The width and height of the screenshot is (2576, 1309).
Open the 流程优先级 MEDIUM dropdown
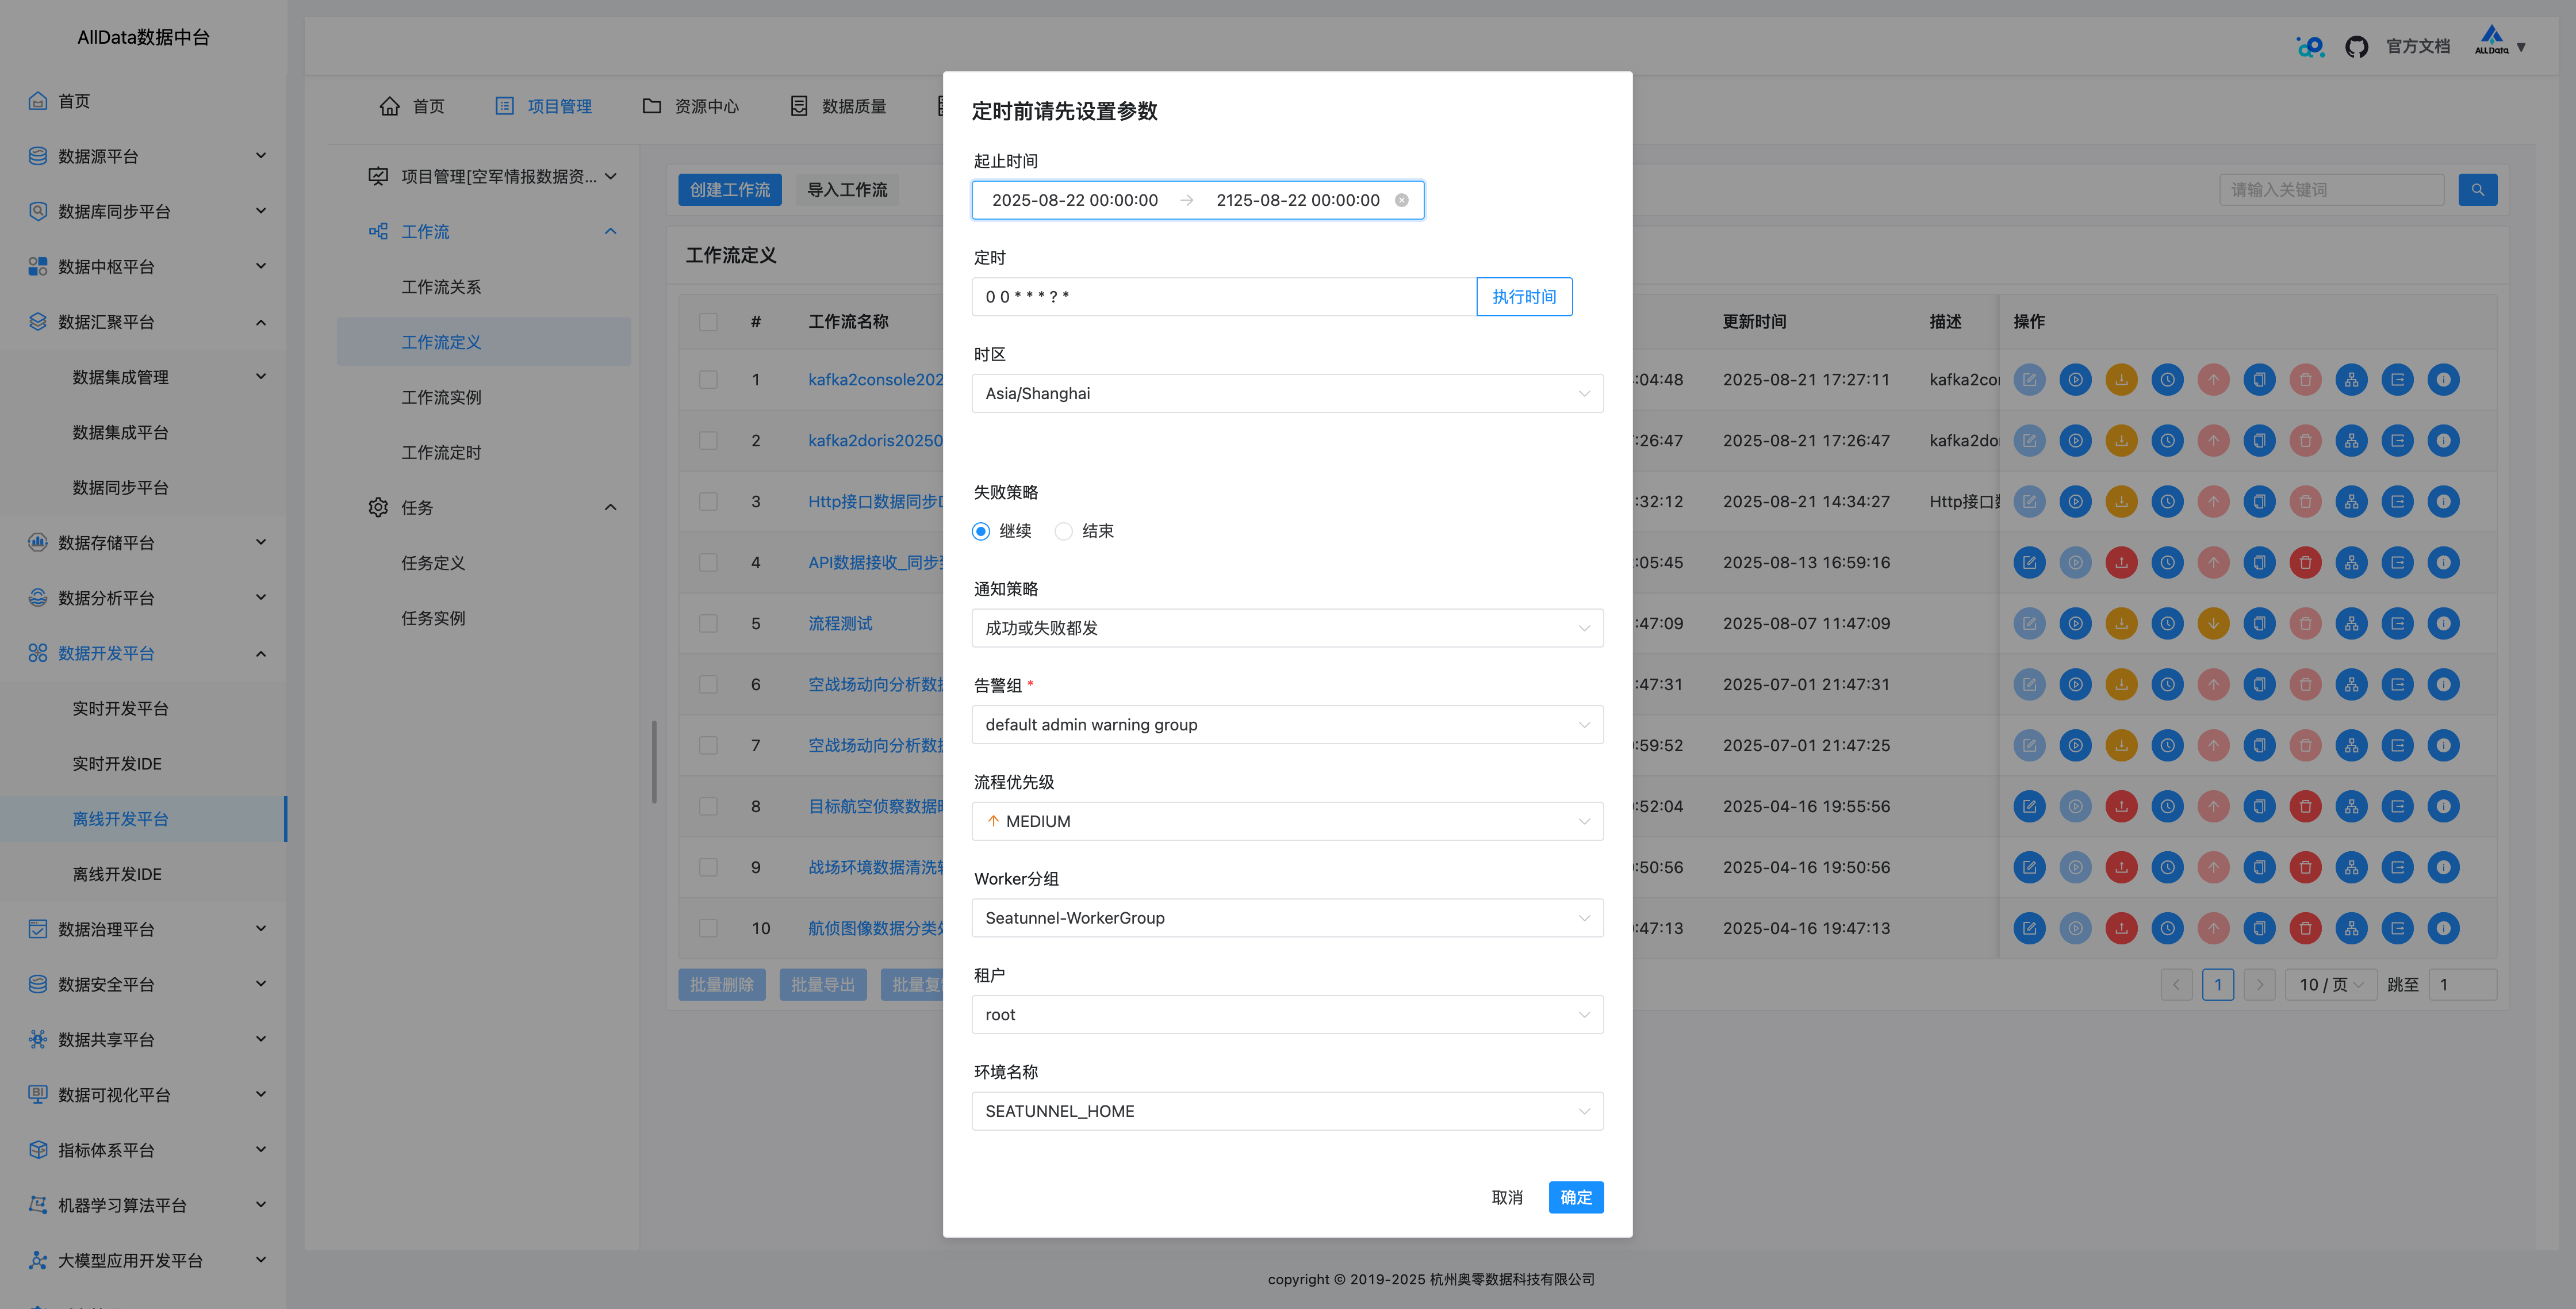coord(1286,821)
